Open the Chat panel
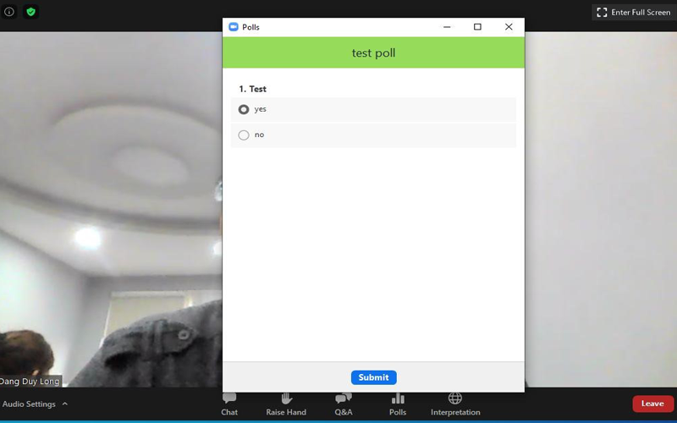The image size is (677, 423). [229, 404]
